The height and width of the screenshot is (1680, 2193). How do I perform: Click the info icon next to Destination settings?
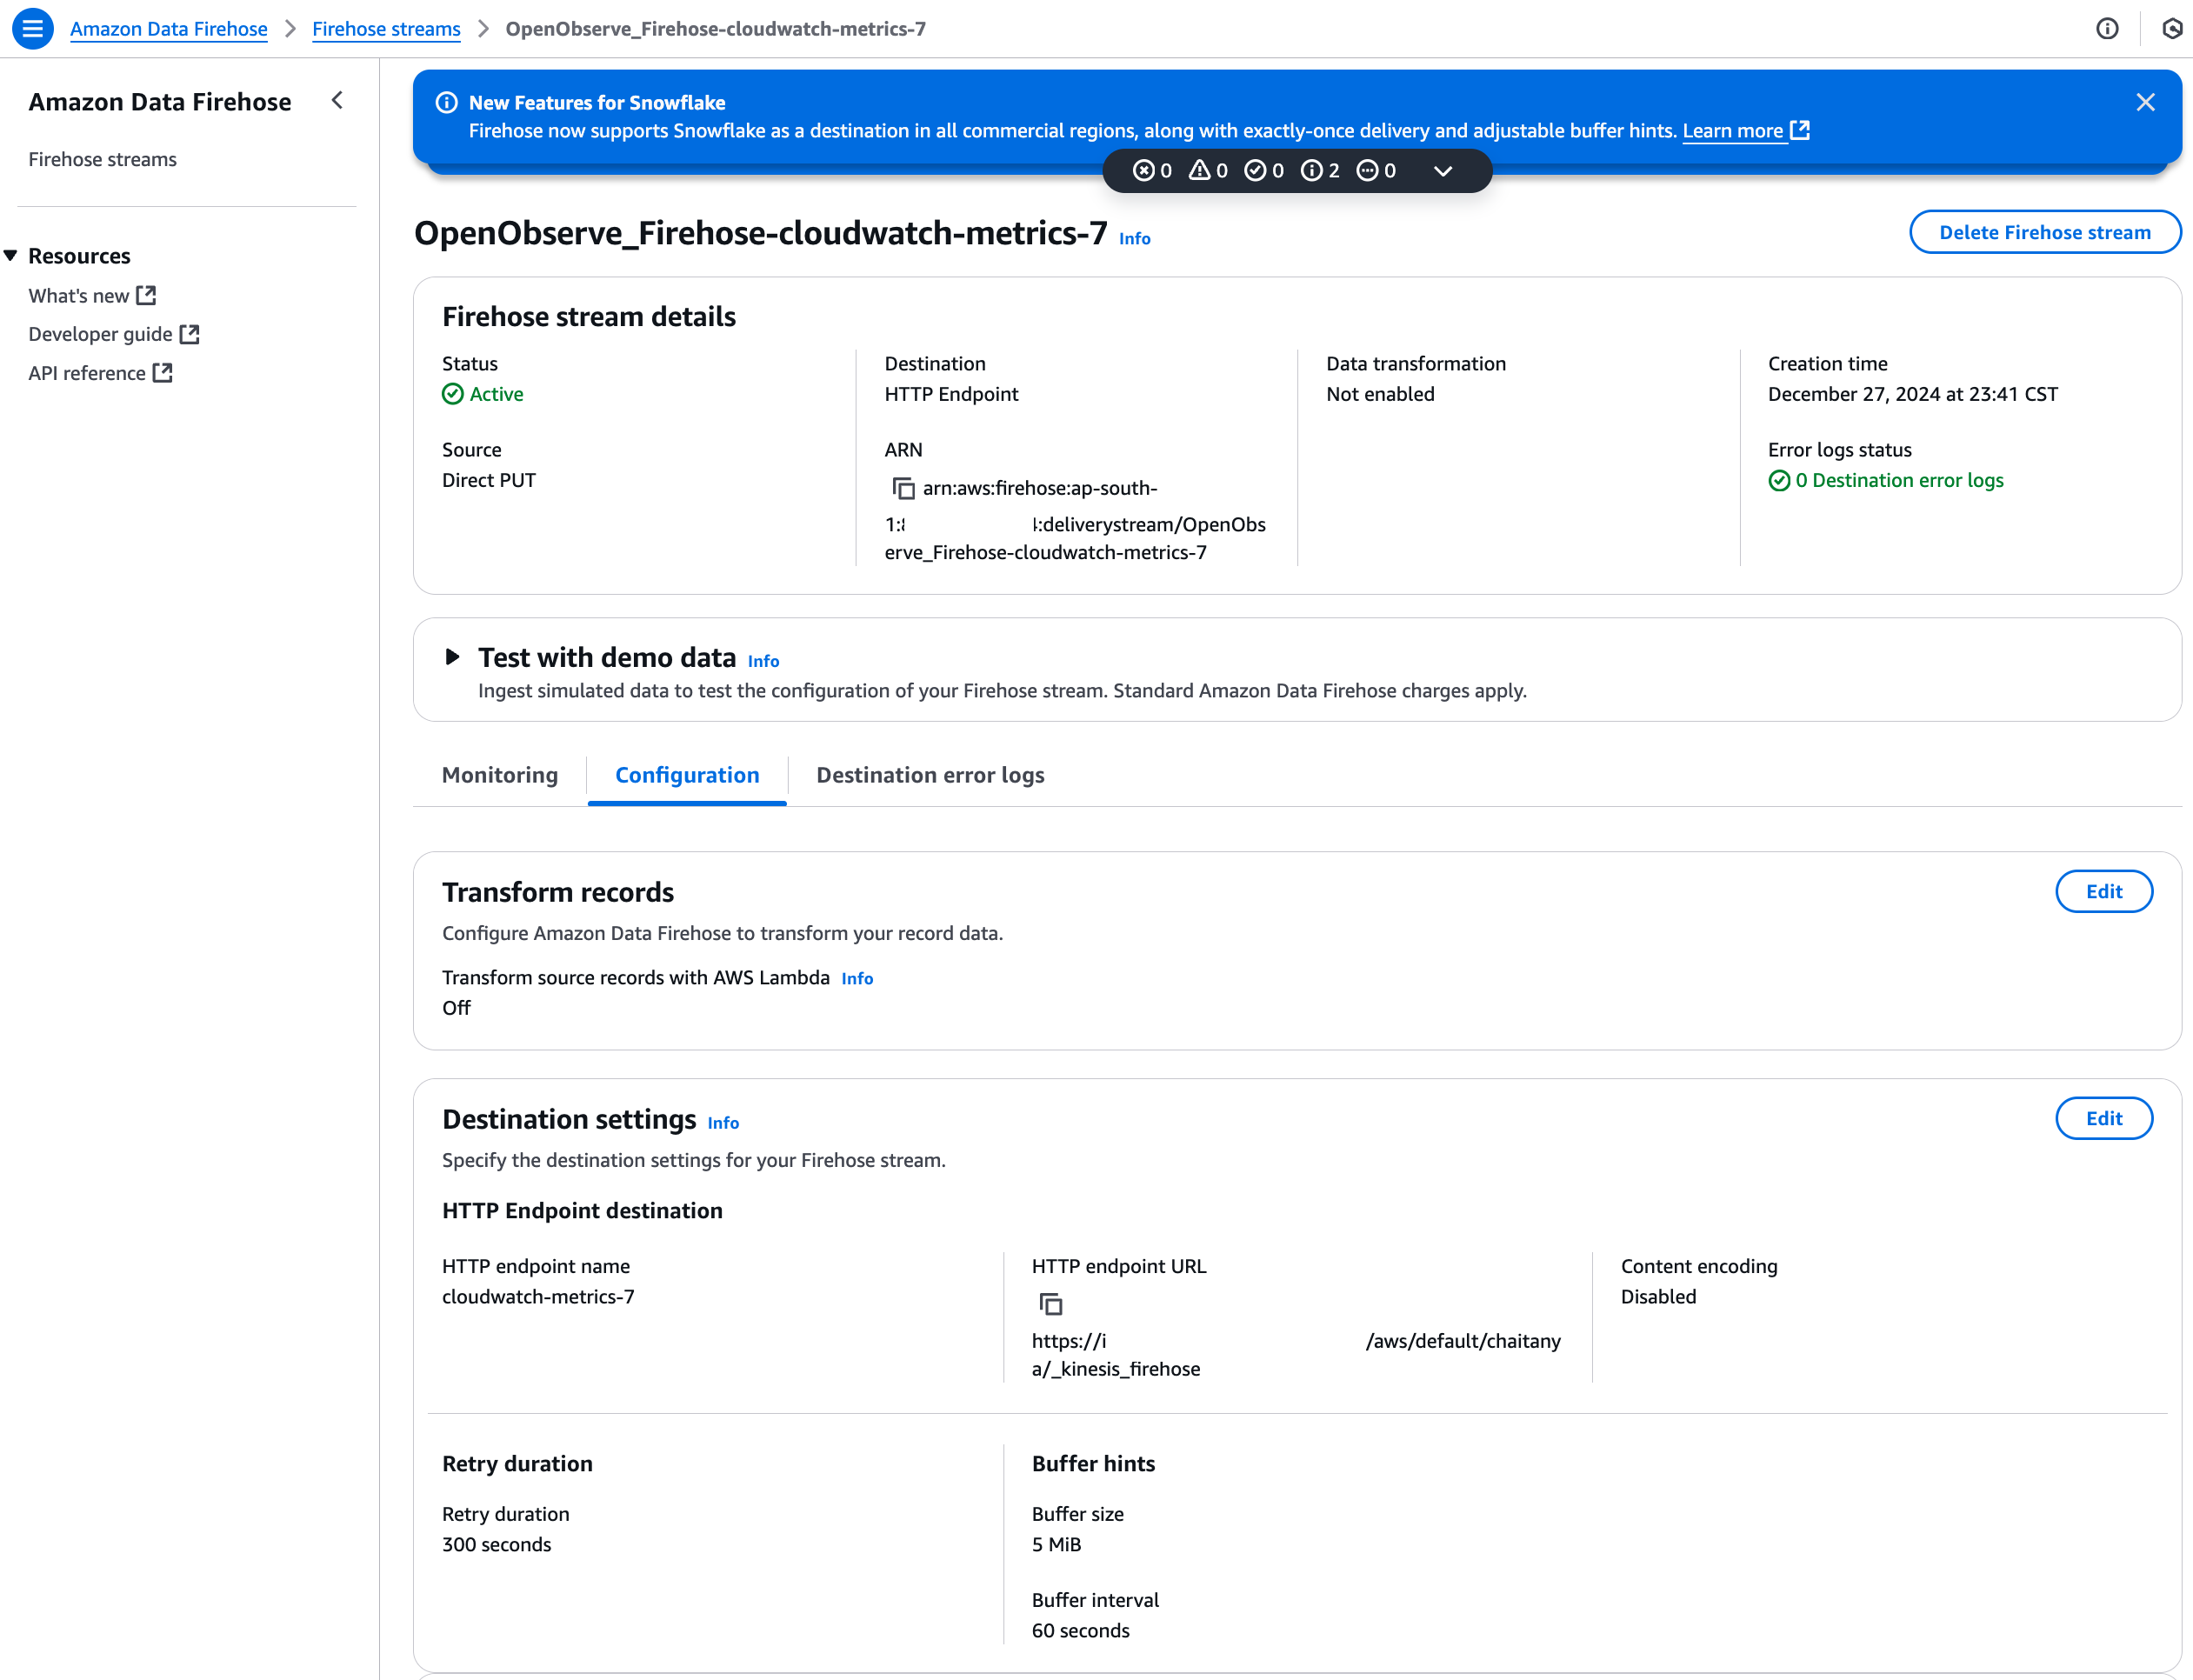point(723,1121)
